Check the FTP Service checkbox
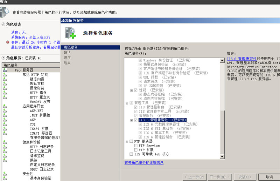 (136, 146)
